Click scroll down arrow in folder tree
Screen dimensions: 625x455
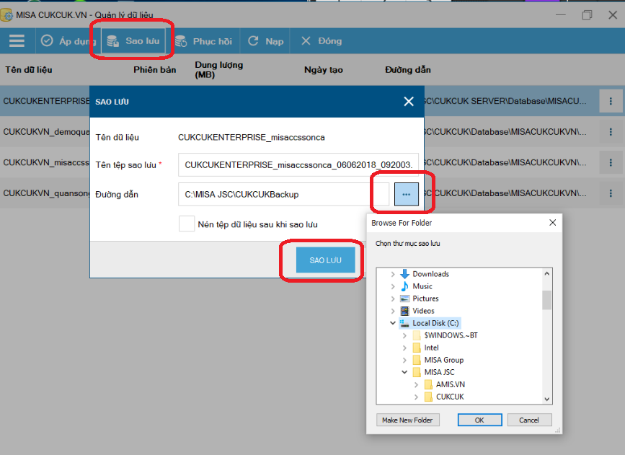tap(547, 399)
